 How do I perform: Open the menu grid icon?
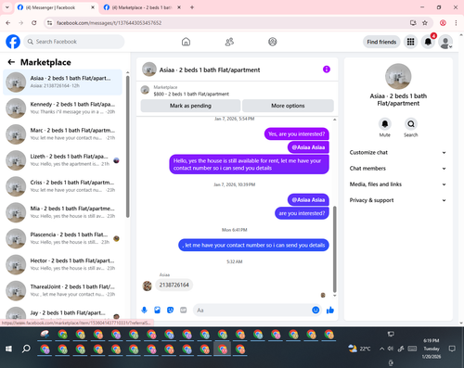coord(410,42)
